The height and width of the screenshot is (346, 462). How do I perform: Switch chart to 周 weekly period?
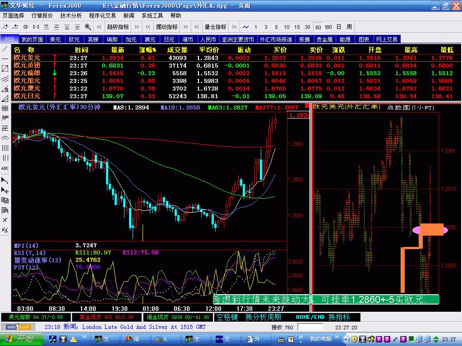point(349,27)
